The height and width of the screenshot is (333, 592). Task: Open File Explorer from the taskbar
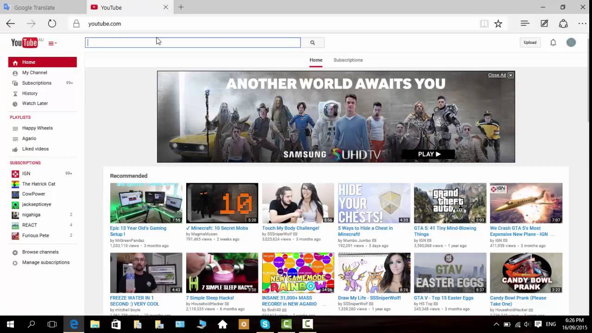[95, 324]
